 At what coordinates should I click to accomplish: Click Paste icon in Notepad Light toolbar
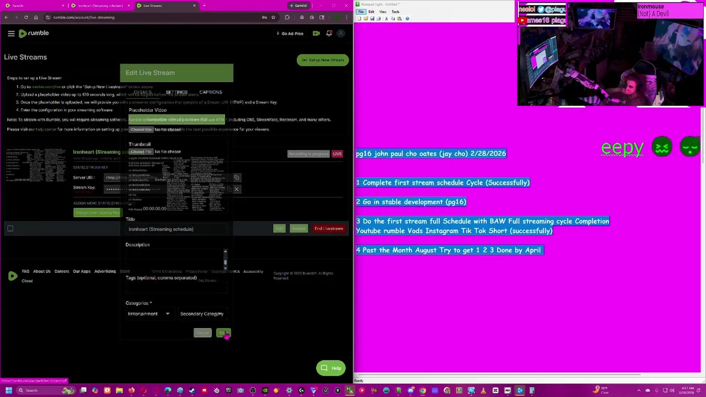tap(400, 19)
